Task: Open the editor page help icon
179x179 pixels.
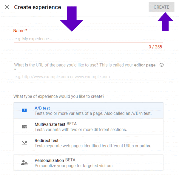Action: 162,65
